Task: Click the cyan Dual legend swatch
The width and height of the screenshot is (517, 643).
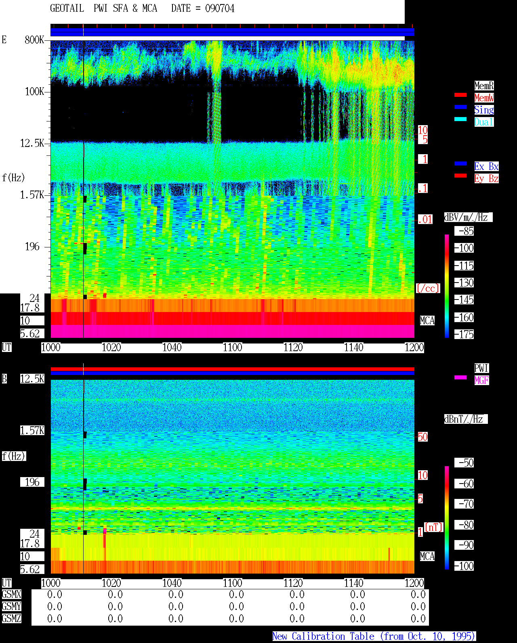Action: click(x=460, y=119)
